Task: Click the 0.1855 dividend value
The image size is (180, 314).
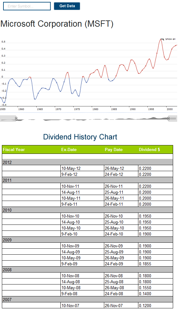Action: pyautogui.click(x=145, y=264)
